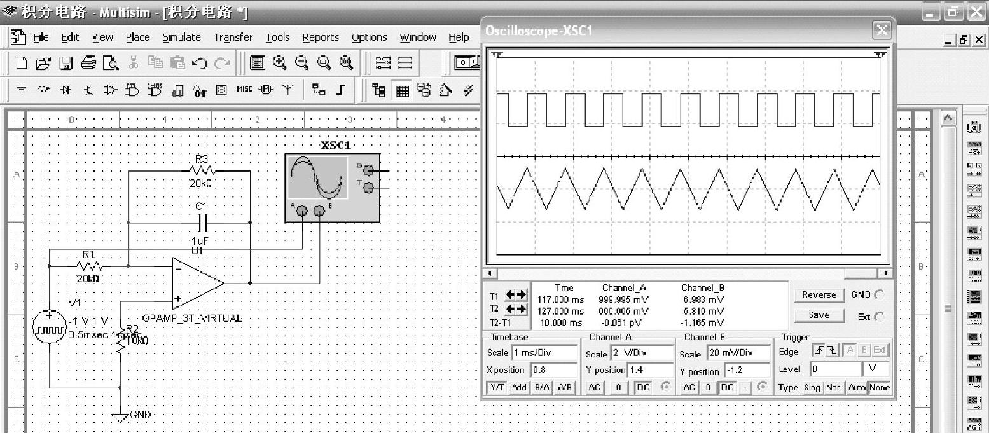The image size is (989, 433).
Task: Click oscilloscope horizontal scrollbar right arrow
Action: point(884,273)
